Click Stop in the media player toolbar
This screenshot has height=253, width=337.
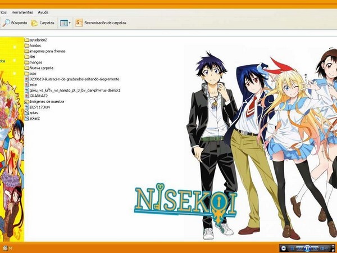click(x=292, y=249)
